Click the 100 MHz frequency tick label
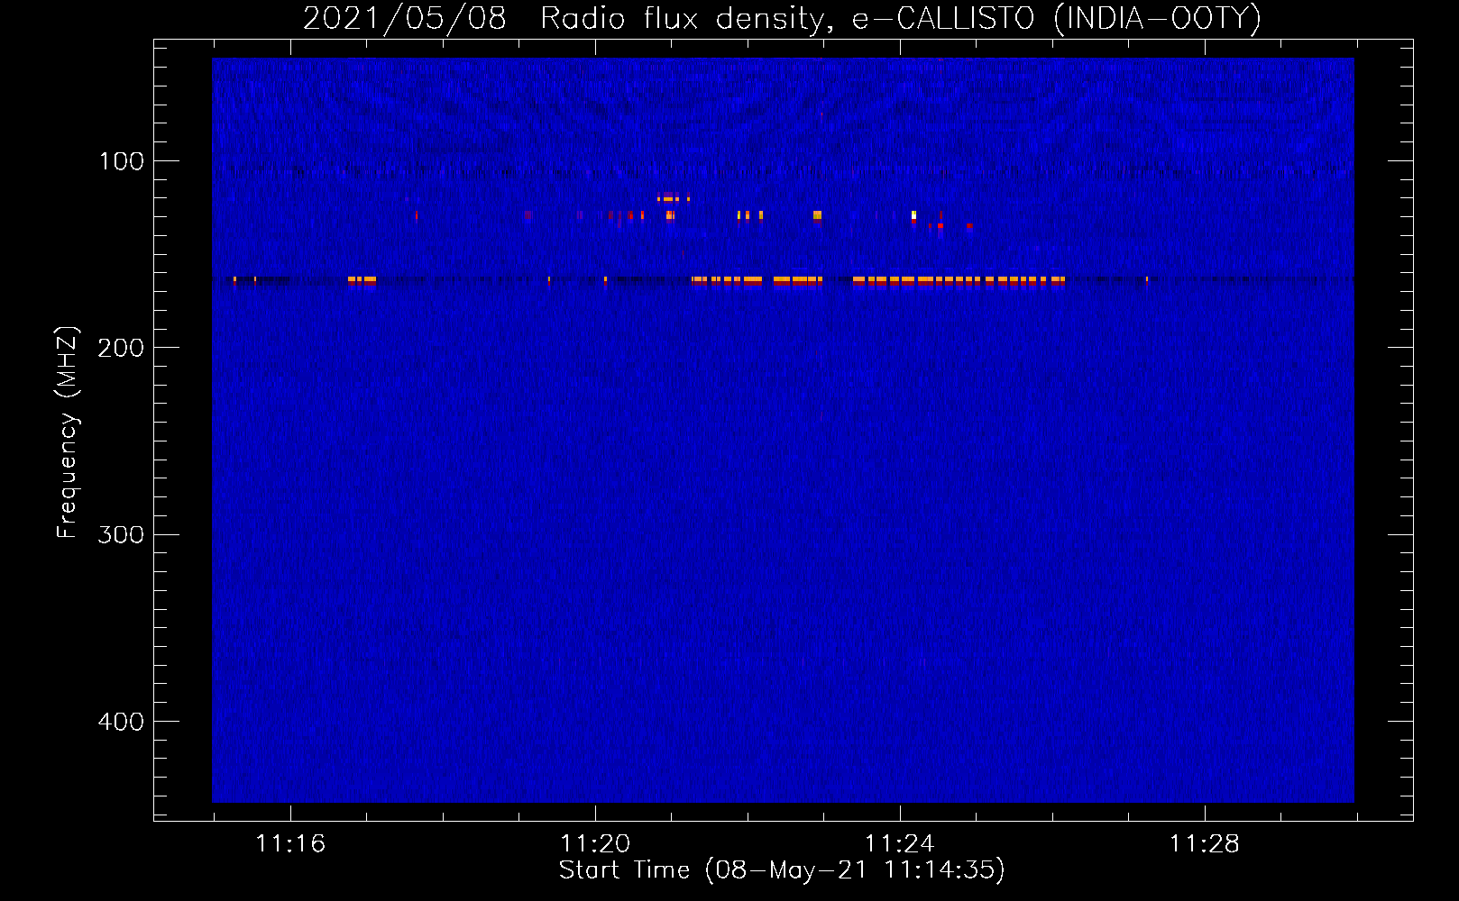Screen dimensions: 1459x901 pyautogui.click(x=122, y=161)
